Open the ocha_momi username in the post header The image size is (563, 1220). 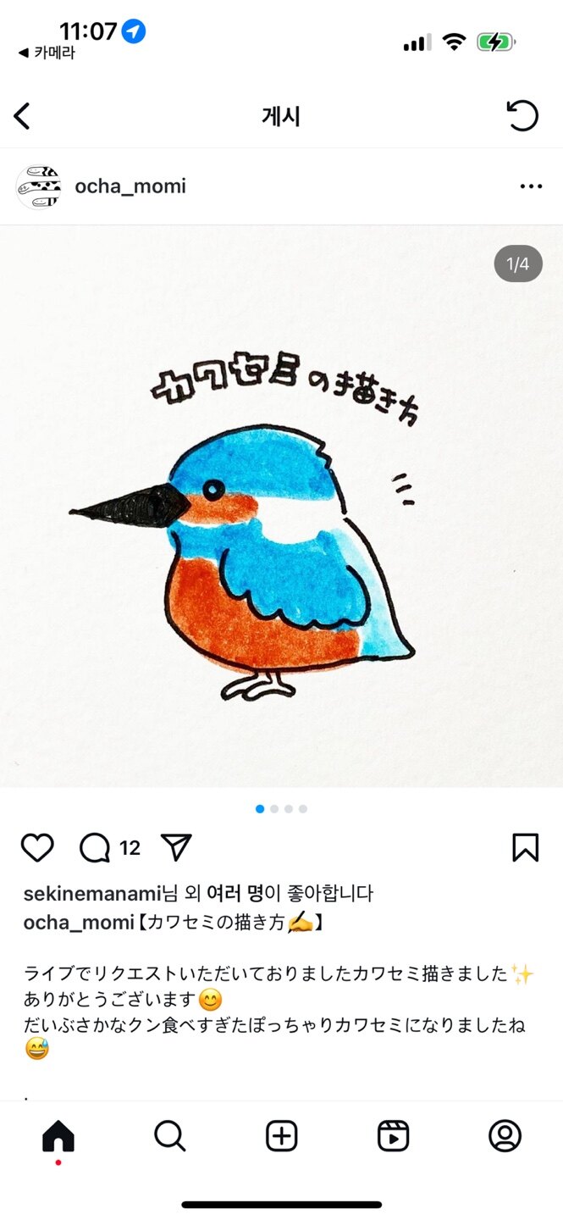pyautogui.click(x=130, y=186)
